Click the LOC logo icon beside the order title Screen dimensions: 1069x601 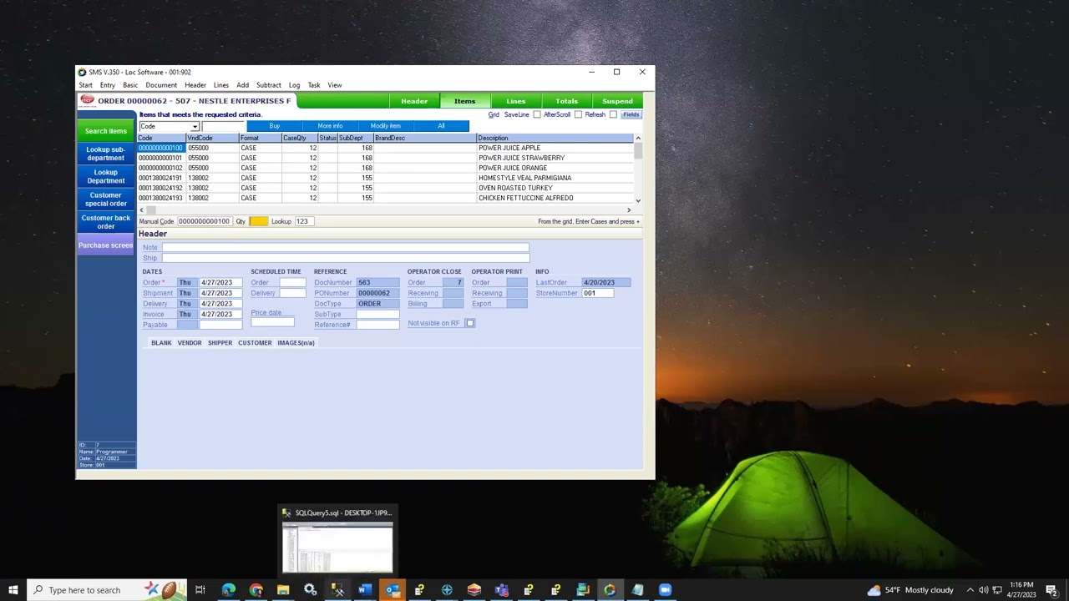(x=87, y=100)
